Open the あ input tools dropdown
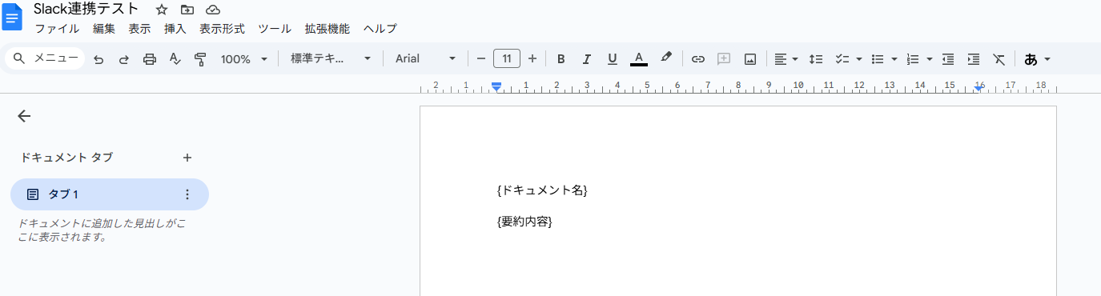 (x=1037, y=58)
